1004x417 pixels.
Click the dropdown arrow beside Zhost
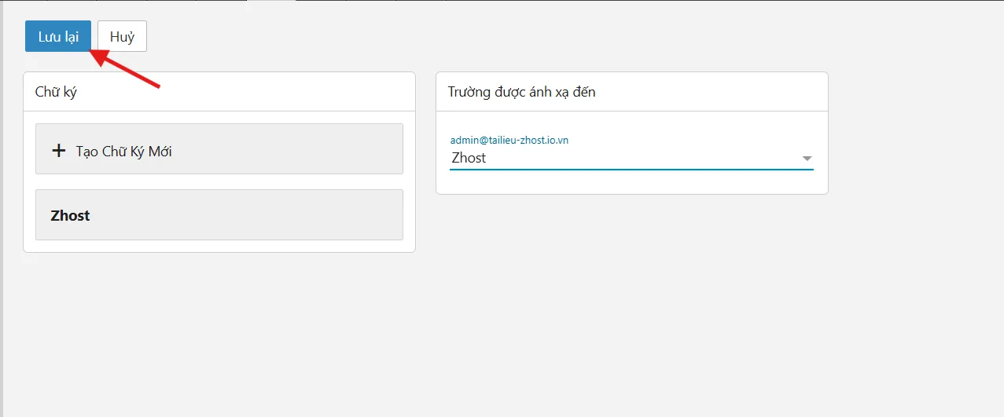click(x=806, y=159)
